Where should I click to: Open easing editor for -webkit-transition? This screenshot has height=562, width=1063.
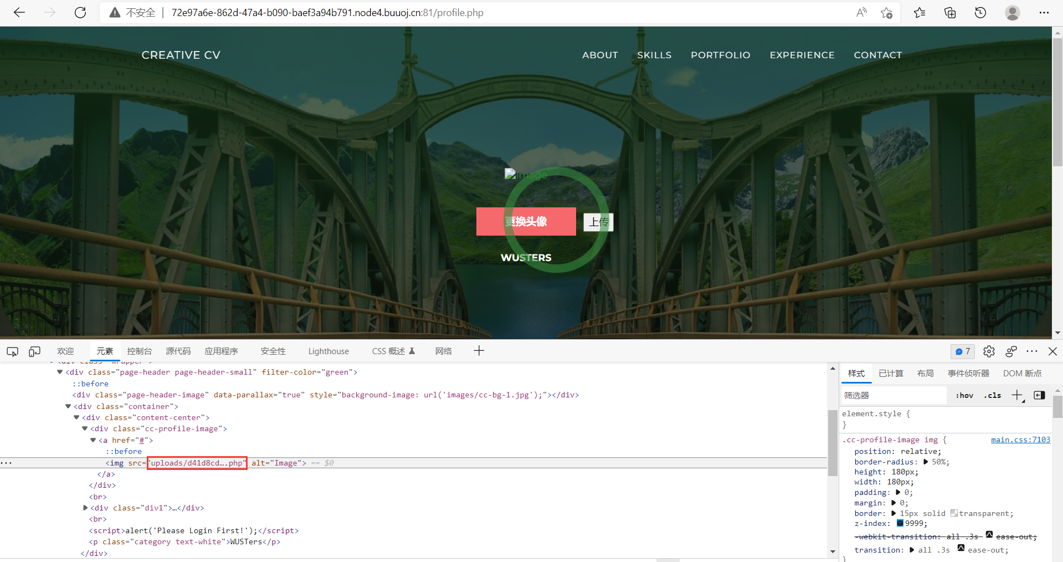[x=989, y=535]
